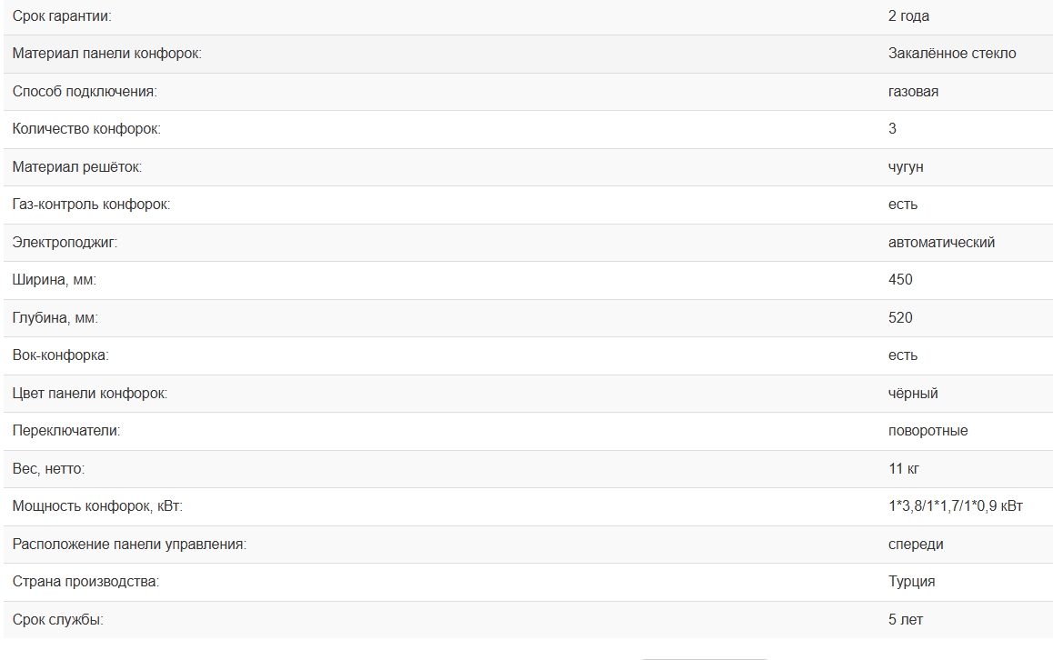Click the "чёрный" panel color value
The width and height of the screenshot is (1053, 660).
913,394
